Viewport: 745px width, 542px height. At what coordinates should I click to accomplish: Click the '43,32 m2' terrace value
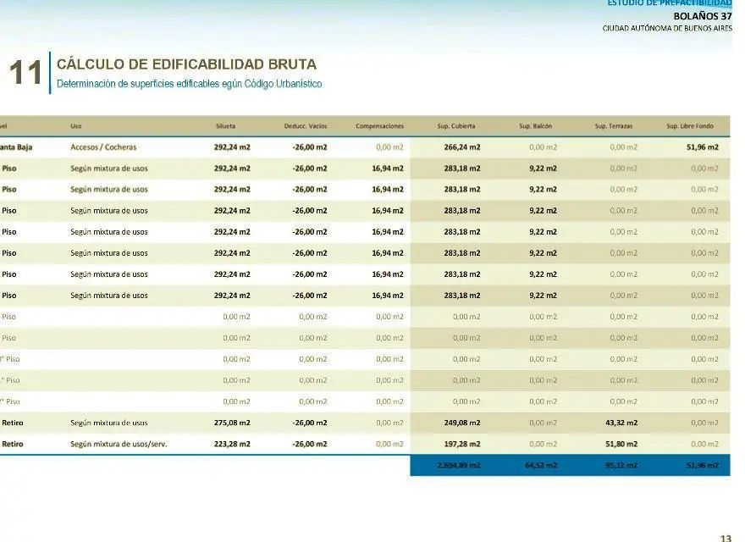(621, 423)
